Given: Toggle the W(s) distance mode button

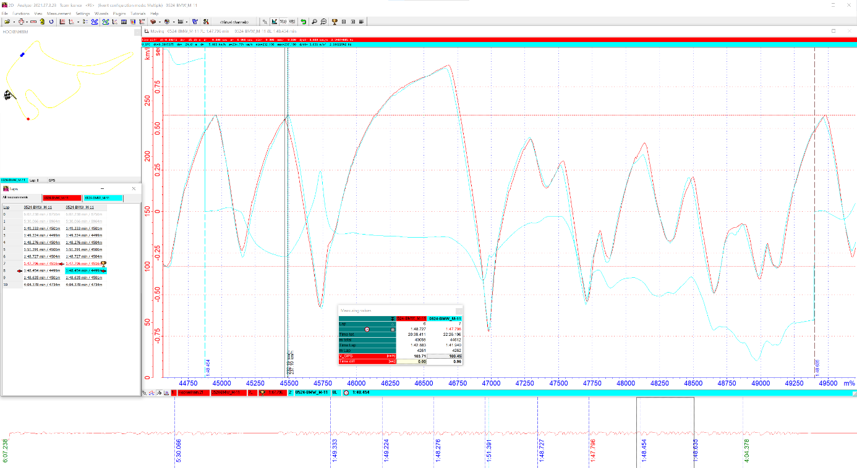Looking at the screenshot, I should click(283, 22).
